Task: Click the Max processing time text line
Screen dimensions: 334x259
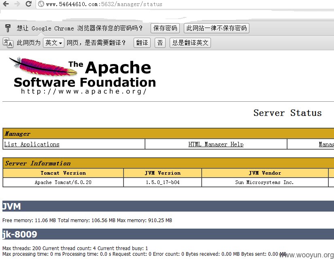Action: [x=144, y=254]
